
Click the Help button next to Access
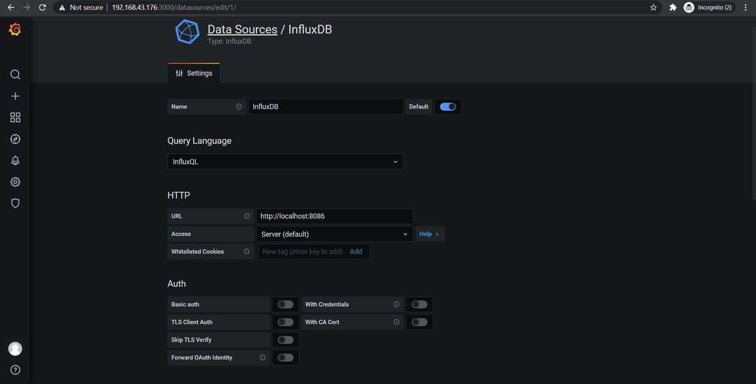click(430, 234)
